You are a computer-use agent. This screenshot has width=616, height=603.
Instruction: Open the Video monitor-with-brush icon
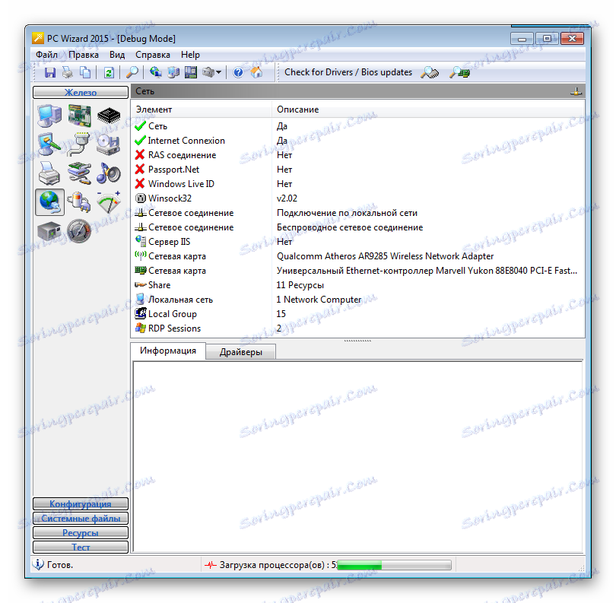[x=49, y=144]
